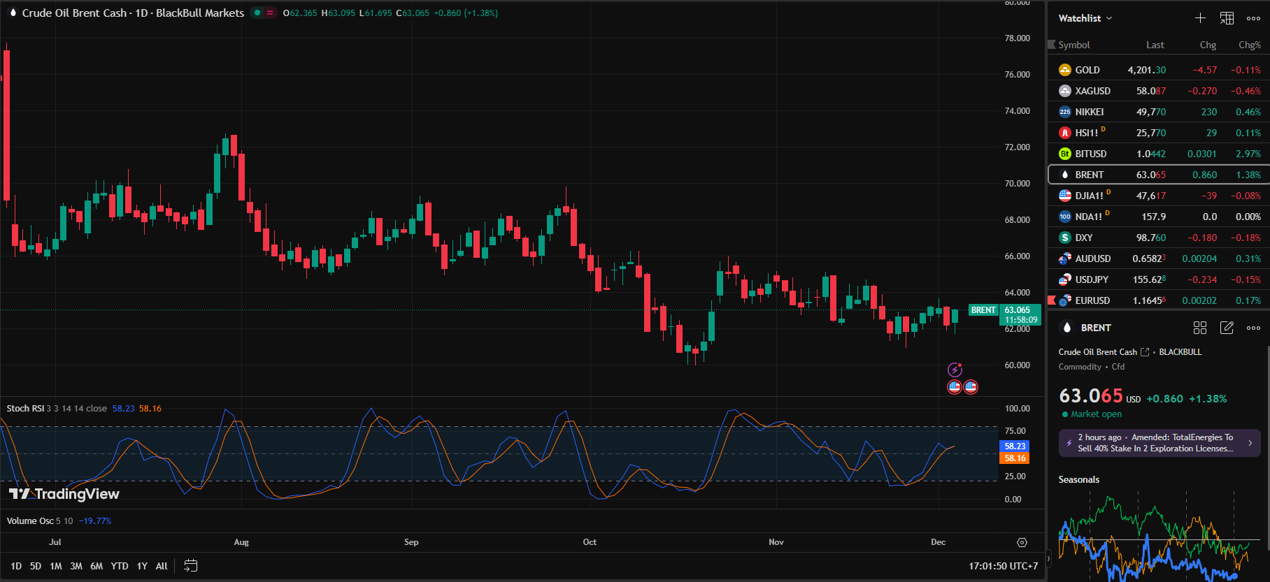Open watchlist advanced view table icon

[1227, 18]
